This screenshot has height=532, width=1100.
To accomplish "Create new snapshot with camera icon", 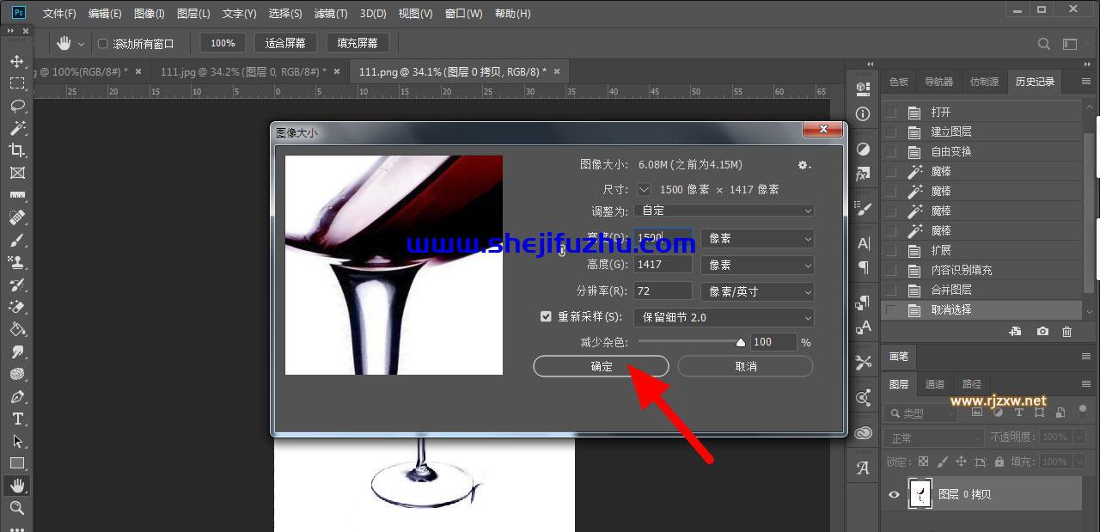I will tap(1042, 332).
